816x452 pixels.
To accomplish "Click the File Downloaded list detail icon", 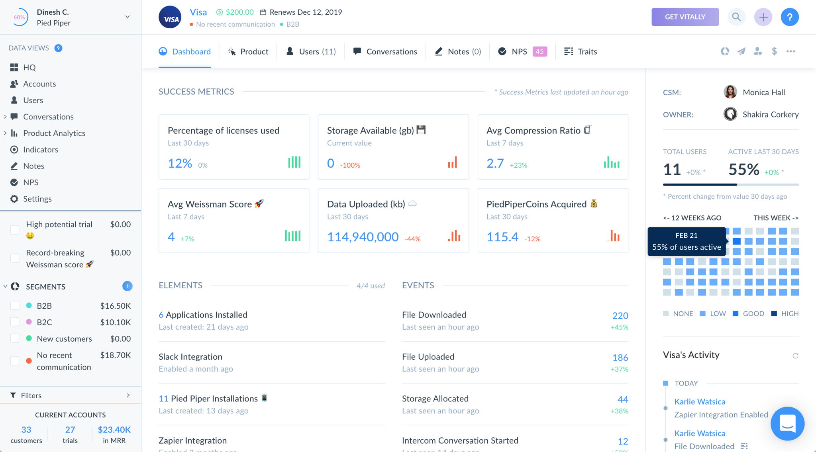I will tap(744, 446).
